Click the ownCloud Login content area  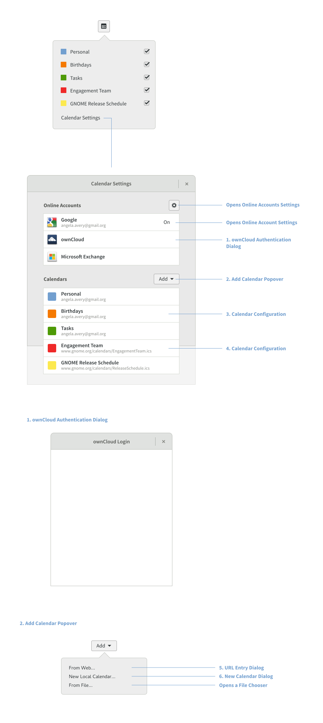(x=112, y=518)
